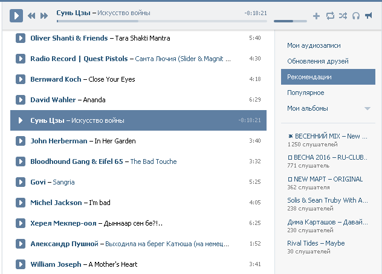Skip to the previous track

coord(31,16)
